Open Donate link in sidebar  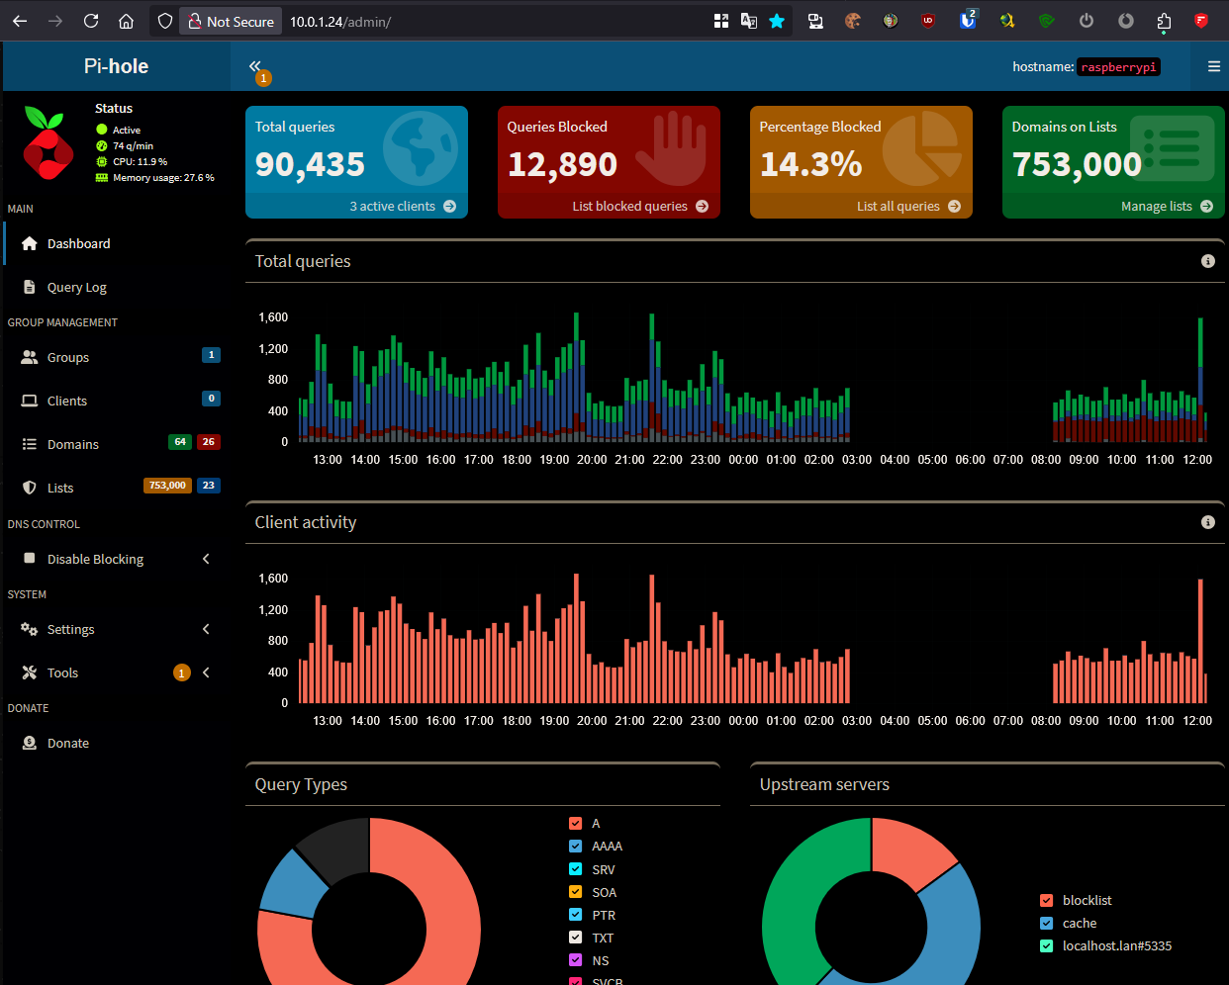pyautogui.click(x=117, y=743)
